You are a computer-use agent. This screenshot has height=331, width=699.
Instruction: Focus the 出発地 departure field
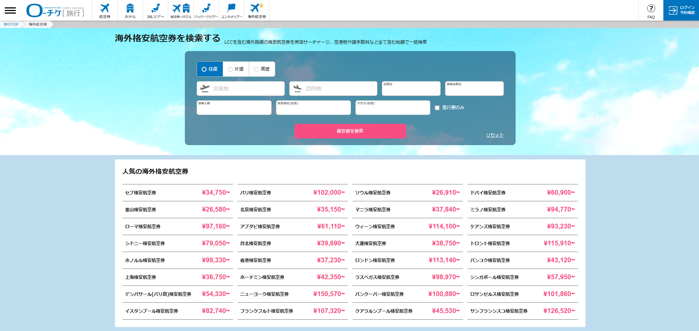pyautogui.click(x=241, y=89)
